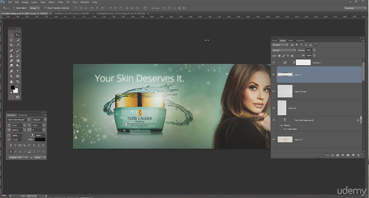Select the Rectangle shape tool
The height and width of the screenshot is (198, 369).
[18, 76]
